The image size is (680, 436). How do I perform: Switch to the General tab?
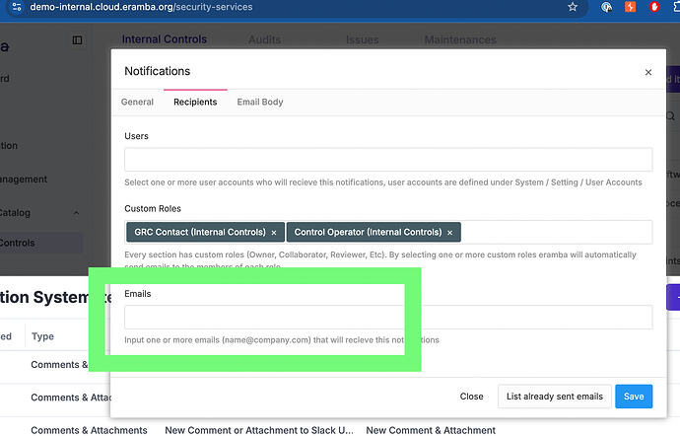point(137,102)
